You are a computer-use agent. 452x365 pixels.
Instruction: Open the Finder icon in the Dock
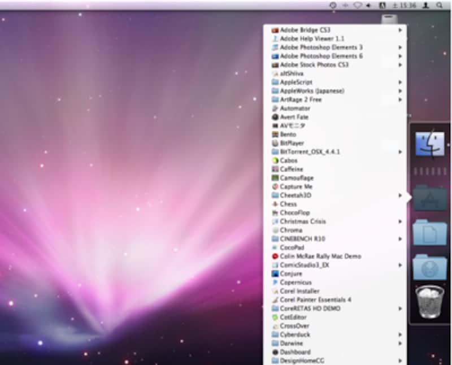(x=430, y=144)
